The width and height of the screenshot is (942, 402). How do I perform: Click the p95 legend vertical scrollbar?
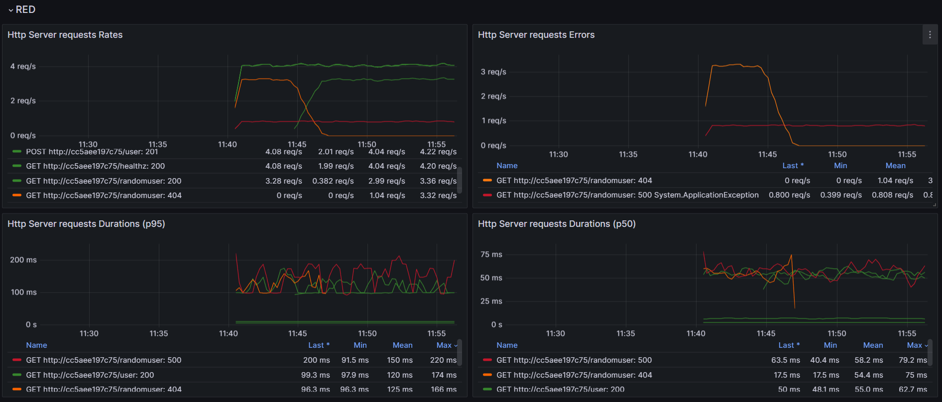pos(460,352)
